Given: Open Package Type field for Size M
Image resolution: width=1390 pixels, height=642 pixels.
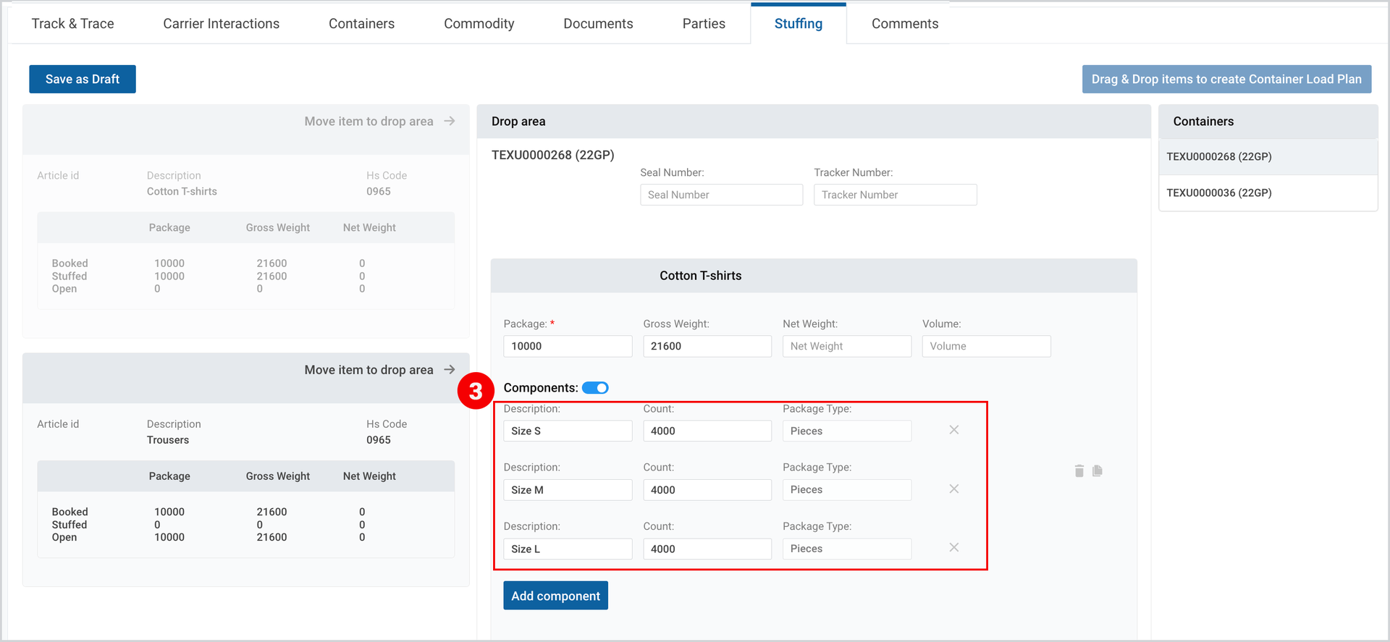Looking at the screenshot, I should click(x=847, y=490).
